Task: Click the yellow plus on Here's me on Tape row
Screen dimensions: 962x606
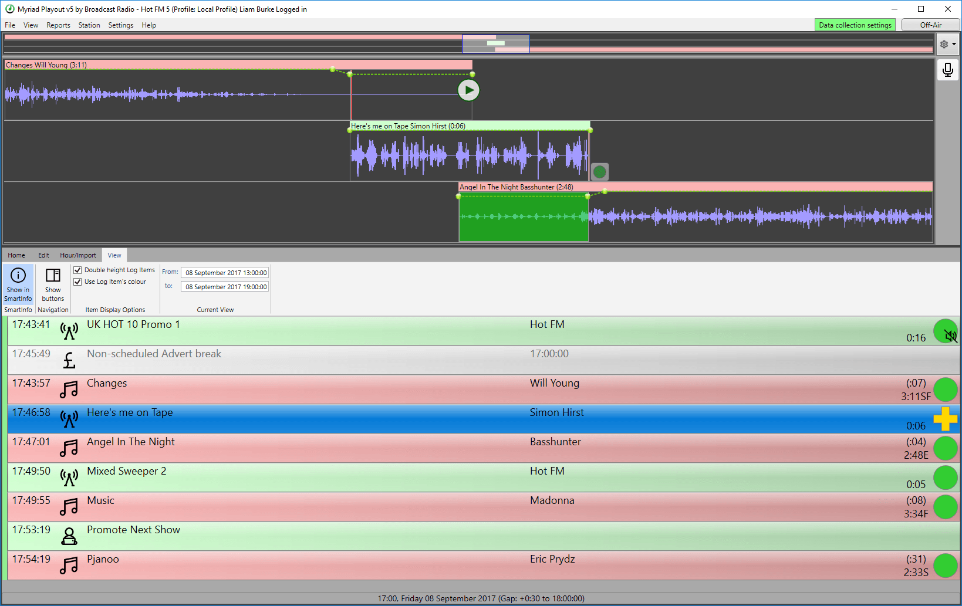Action: 946,419
